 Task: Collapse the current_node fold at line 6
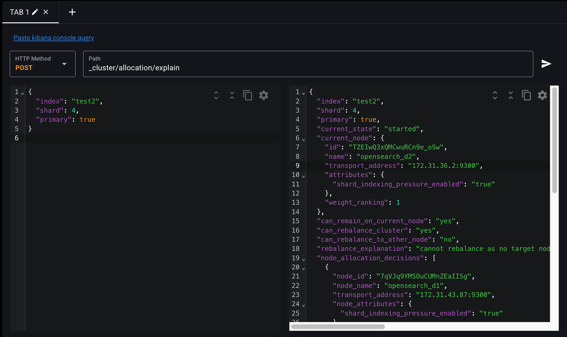click(x=303, y=139)
